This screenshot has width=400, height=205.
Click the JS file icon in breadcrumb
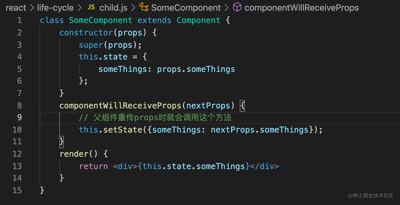(x=91, y=7)
